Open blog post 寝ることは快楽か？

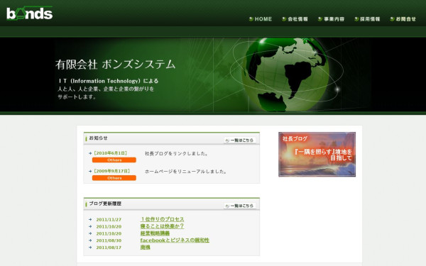162,226
